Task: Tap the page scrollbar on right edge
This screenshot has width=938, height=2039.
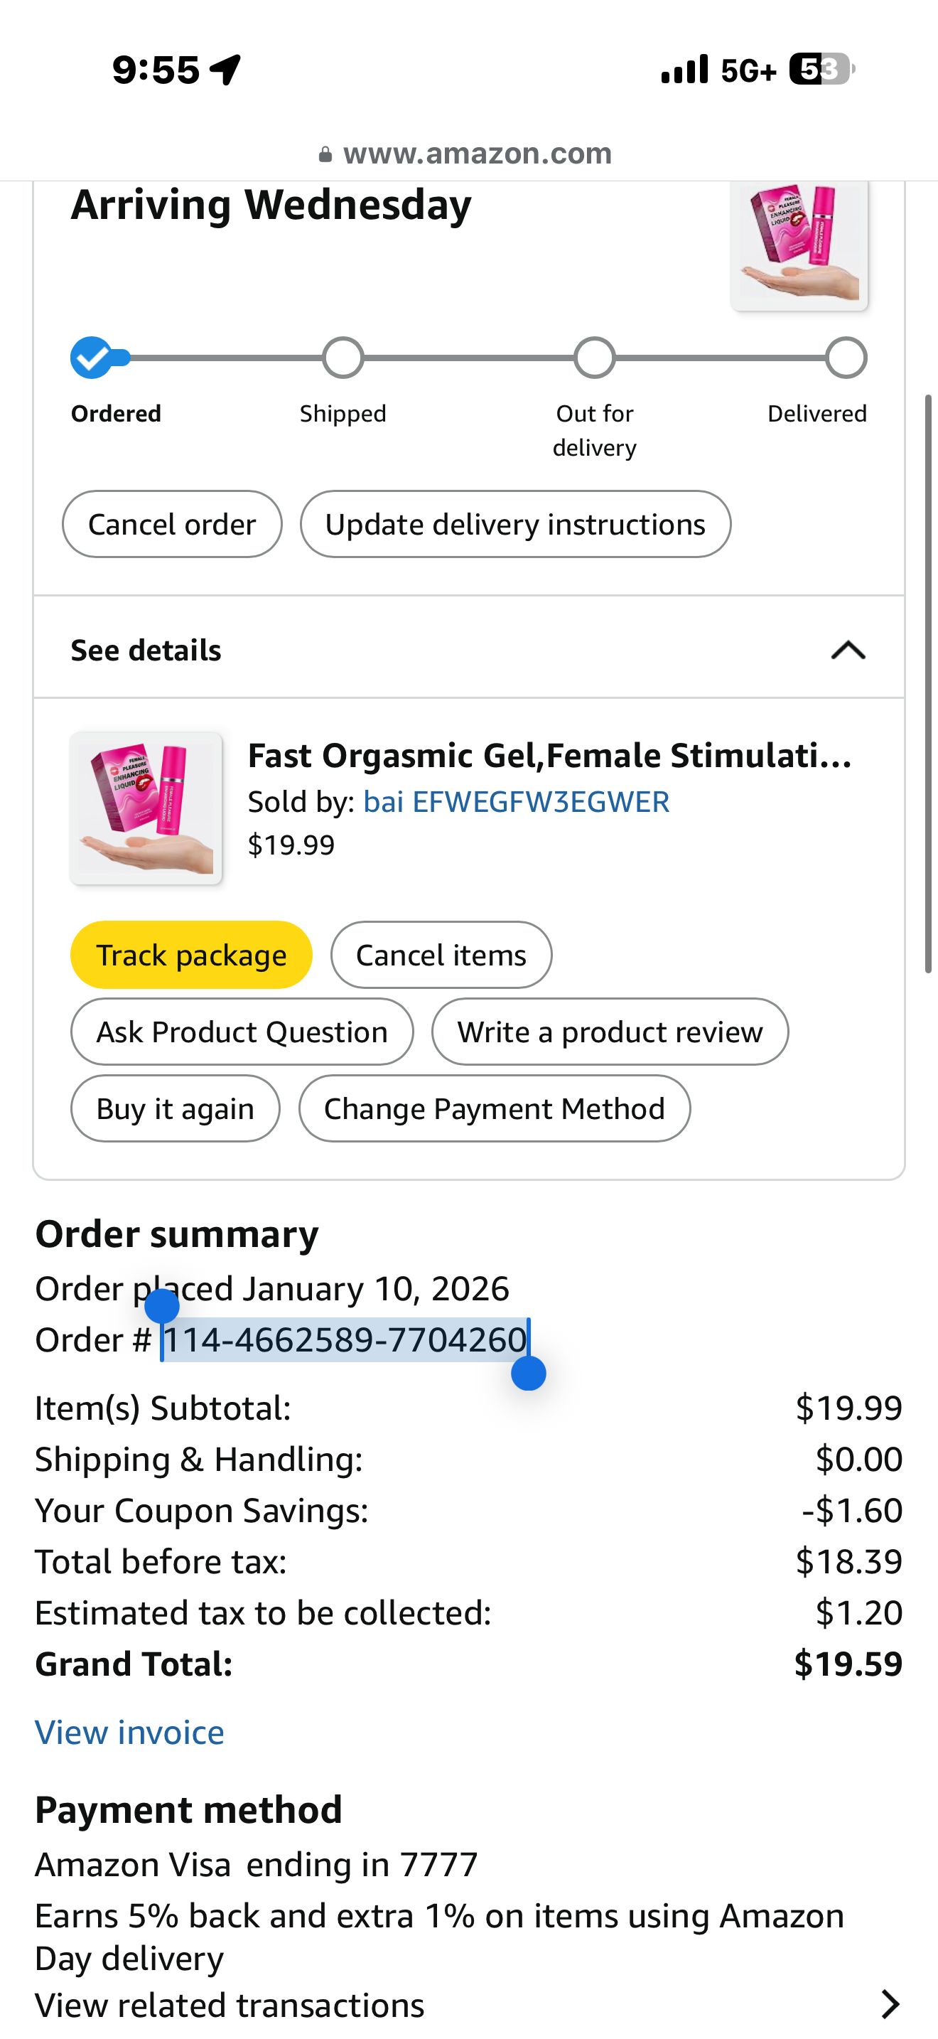Action: pos(929,683)
